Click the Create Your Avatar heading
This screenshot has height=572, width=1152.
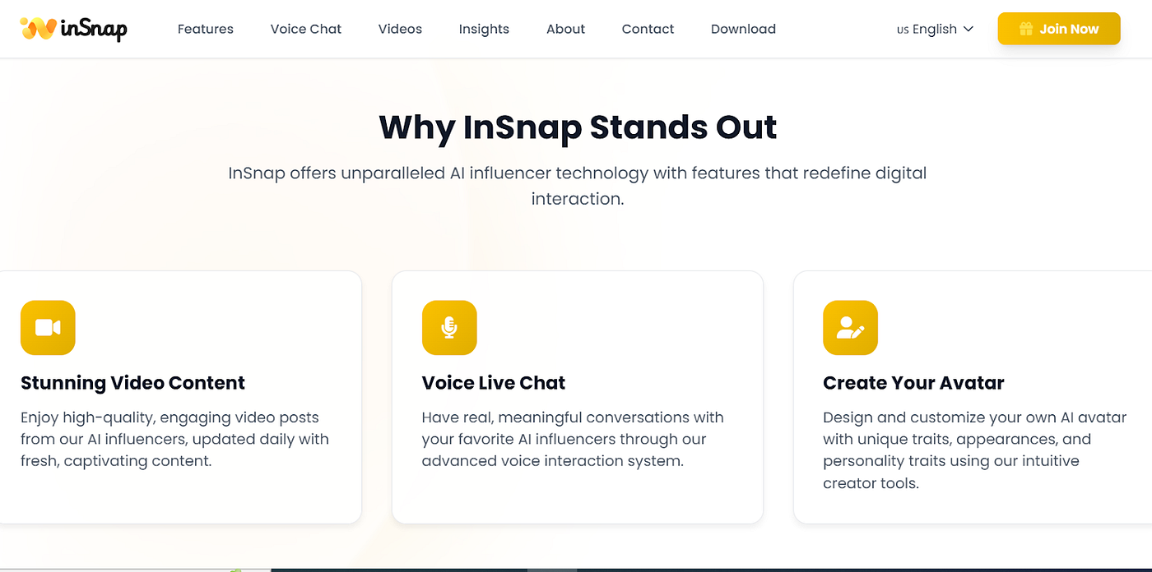pos(913,383)
